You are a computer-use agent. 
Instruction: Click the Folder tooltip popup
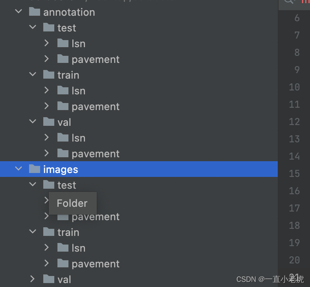point(72,203)
